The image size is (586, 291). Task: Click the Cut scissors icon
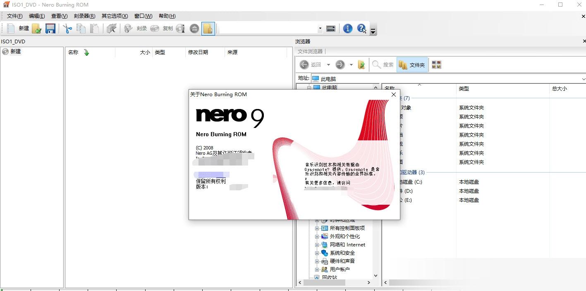click(x=67, y=28)
